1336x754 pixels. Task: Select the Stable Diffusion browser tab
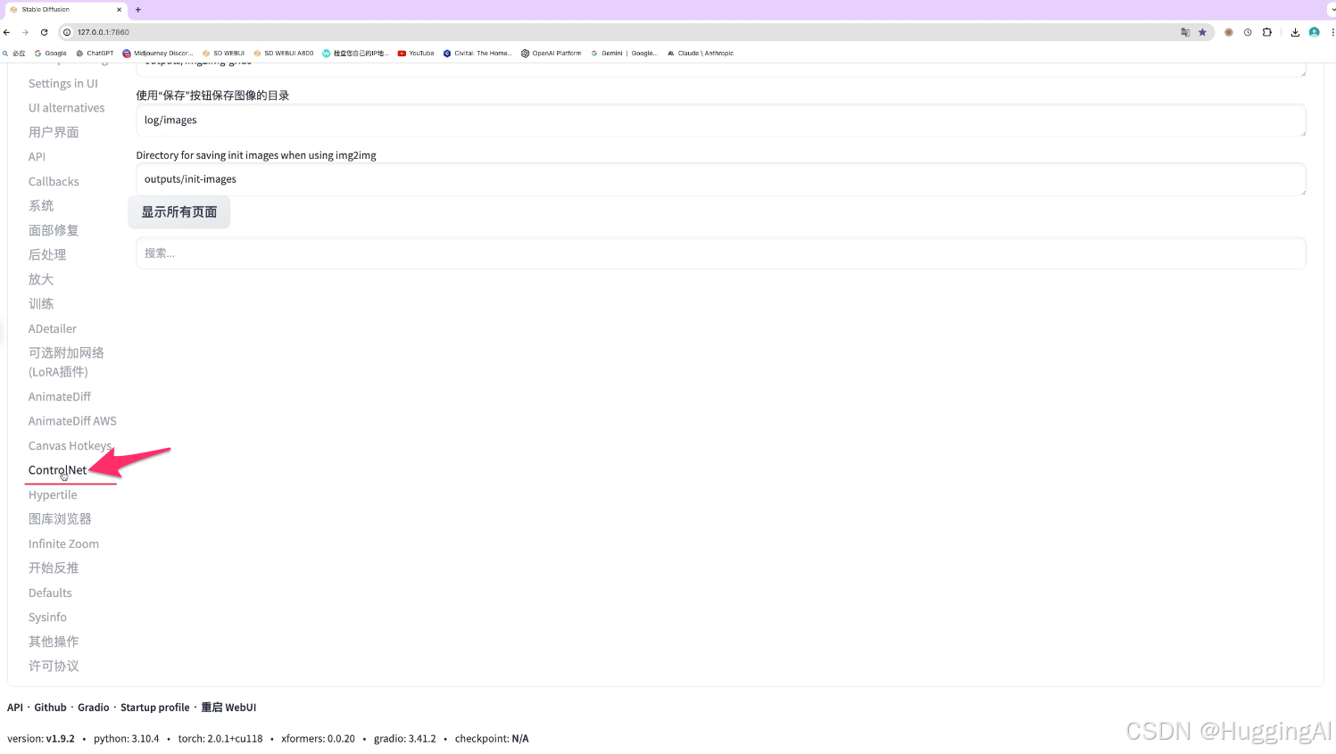[x=64, y=10]
